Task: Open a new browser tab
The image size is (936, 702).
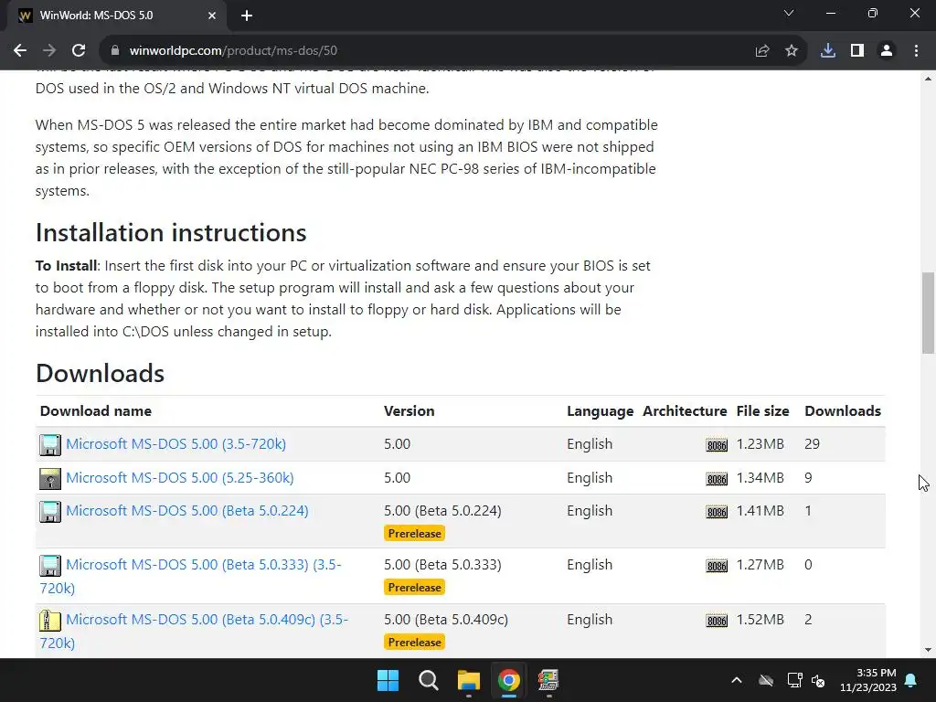Action: click(x=247, y=16)
